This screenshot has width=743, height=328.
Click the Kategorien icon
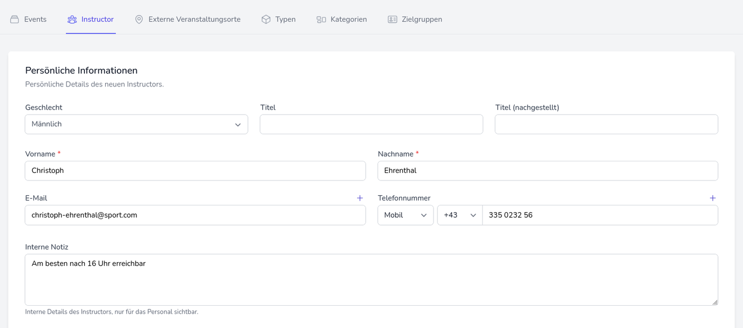[x=321, y=20]
